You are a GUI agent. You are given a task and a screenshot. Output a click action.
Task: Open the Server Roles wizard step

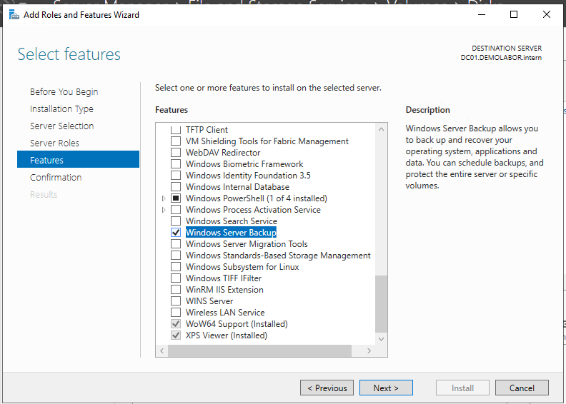tap(54, 143)
